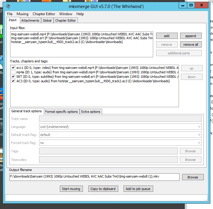Click the Output filename text field
The height and width of the screenshot is (209, 213).
(94, 177)
